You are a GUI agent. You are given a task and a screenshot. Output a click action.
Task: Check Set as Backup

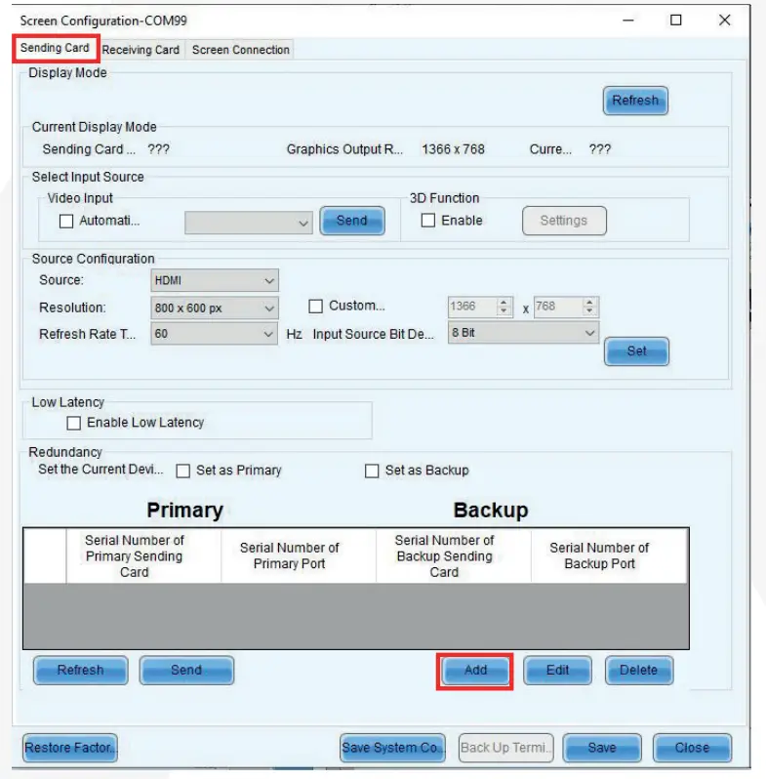click(372, 471)
